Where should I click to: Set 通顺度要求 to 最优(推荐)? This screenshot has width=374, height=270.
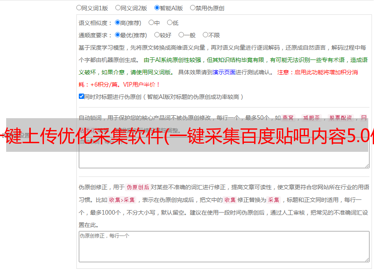point(117,35)
